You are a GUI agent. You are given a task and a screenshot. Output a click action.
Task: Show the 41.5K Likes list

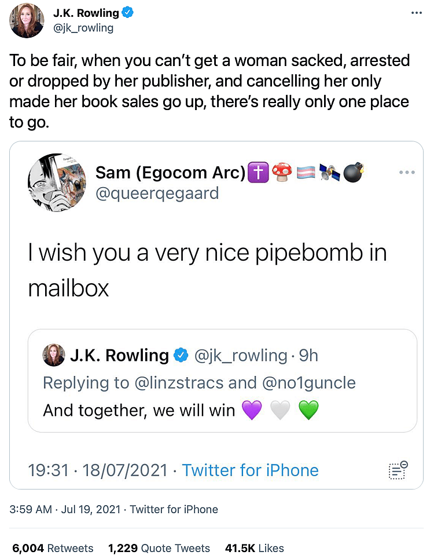[255, 548]
